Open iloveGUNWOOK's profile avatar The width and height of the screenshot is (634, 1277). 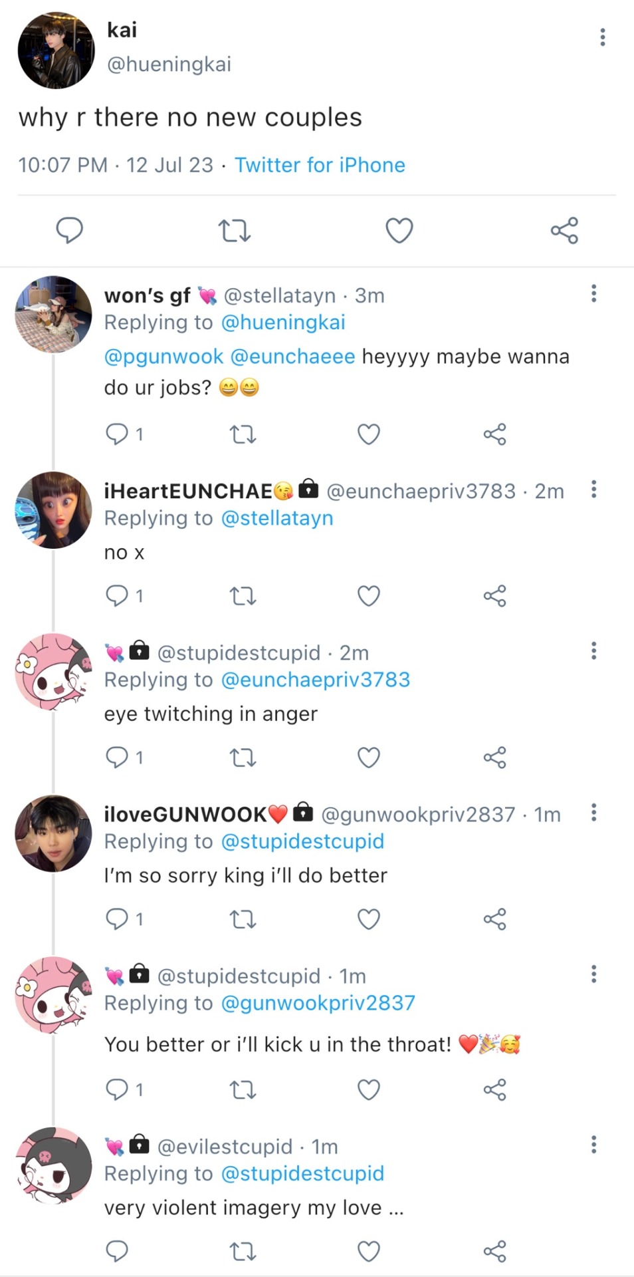click(x=53, y=833)
